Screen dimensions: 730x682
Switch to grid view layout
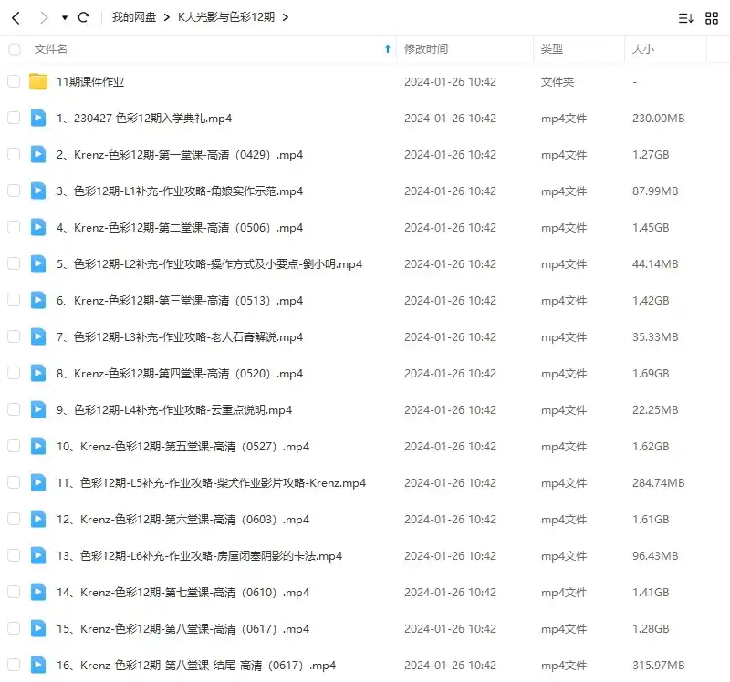(712, 16)
